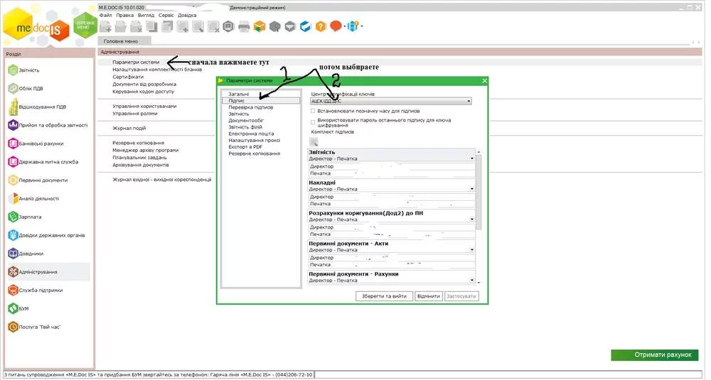711x380 pixels.
Task: Click the Відмінити button
Action: [x=429, y=296]
